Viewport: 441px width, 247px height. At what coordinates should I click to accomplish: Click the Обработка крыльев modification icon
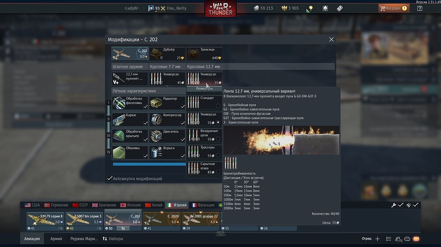(x=119, y=136)
